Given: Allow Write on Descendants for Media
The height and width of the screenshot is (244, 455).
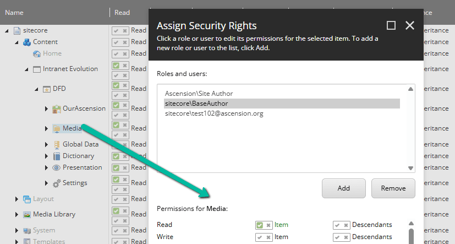Looking at the screenshot, I should tap(337, 237).
